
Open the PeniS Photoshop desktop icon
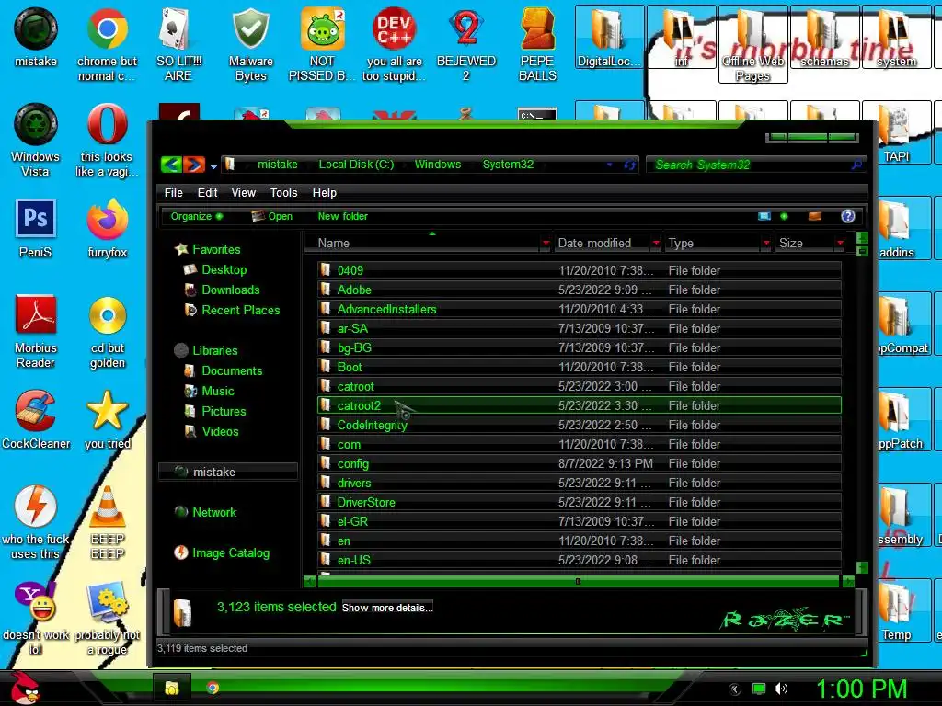point(36,228)
